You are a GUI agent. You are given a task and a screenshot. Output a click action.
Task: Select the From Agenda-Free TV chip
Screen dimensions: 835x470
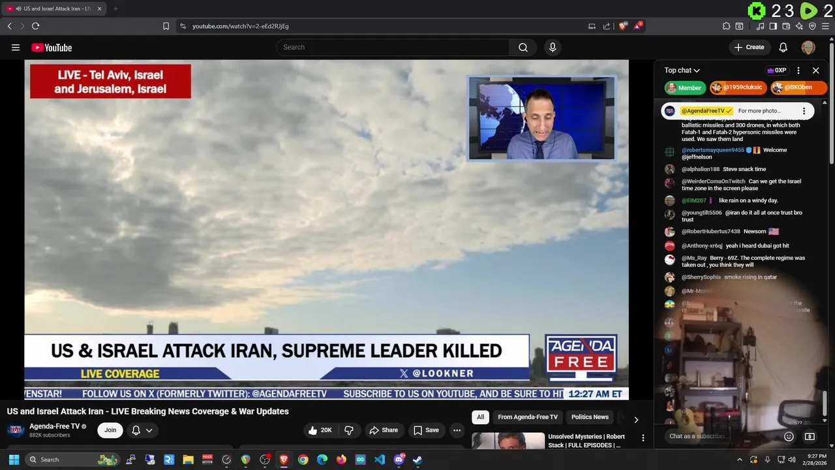pyautogui.click(x=528, y=417)
